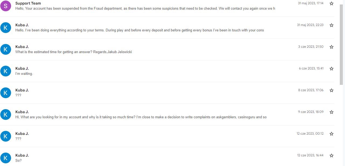
Task: Expand the message mentioning askgamblers complaints
Action: point(141,117)
